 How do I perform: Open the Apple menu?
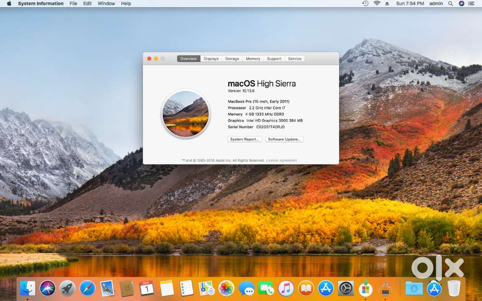(9, 3)
